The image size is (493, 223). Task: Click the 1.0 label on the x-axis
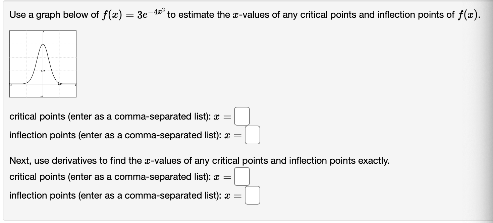[59, 84]
